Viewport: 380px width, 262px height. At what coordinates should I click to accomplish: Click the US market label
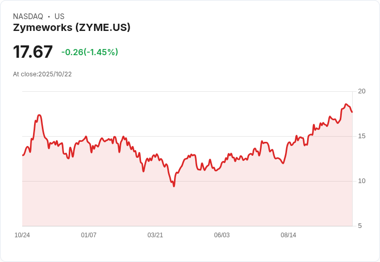59,17
